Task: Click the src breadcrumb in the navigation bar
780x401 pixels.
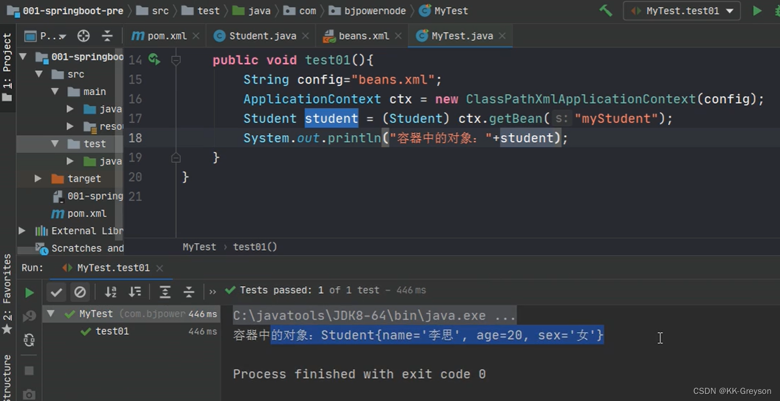Action: tap(152, 11)
